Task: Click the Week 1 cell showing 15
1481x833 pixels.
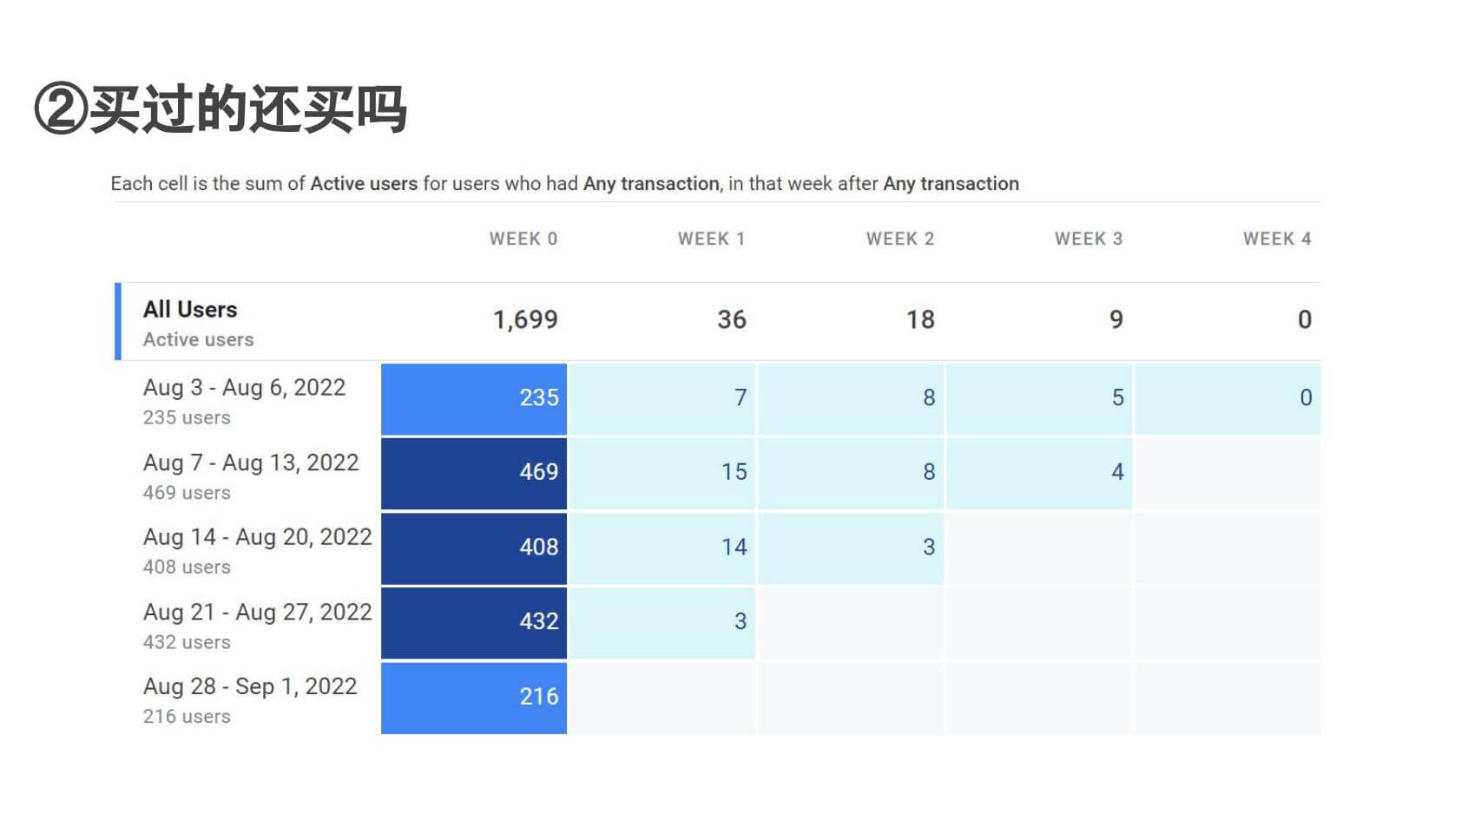Action: [662, 473]
